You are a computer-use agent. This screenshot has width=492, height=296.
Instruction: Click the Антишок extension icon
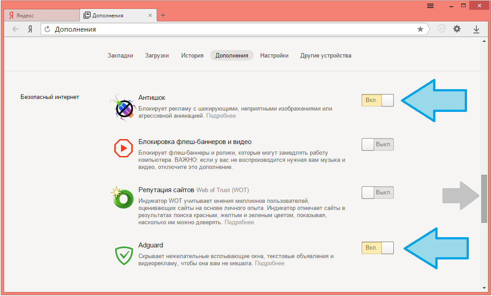(123, 107)
